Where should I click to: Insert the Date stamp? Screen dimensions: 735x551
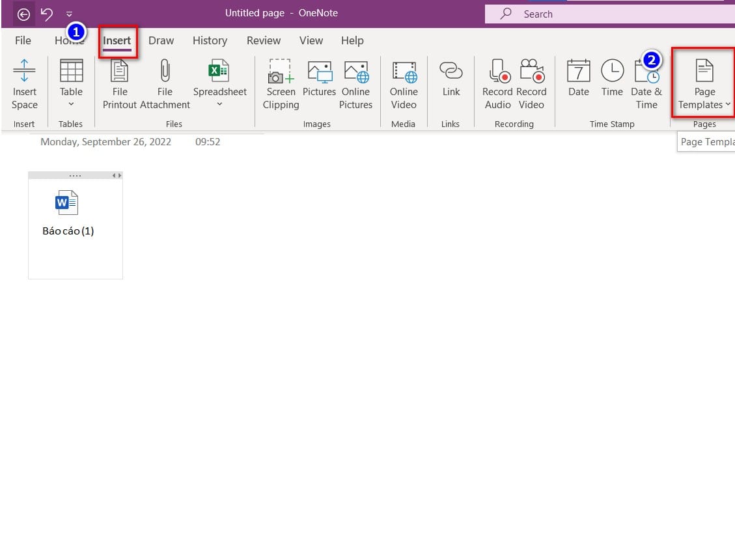point(578,72)
